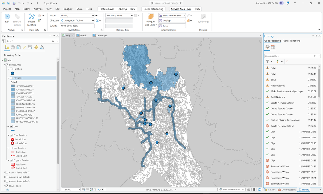Expand the Direction dropdown Away from facilities

[77, 21]
